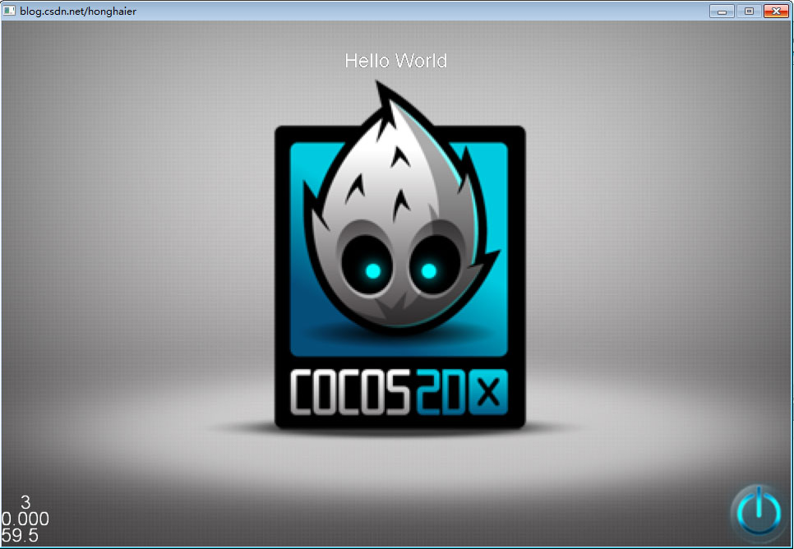Close the window with red X button
Screen dimensions: 794x549
coord(776,11)
